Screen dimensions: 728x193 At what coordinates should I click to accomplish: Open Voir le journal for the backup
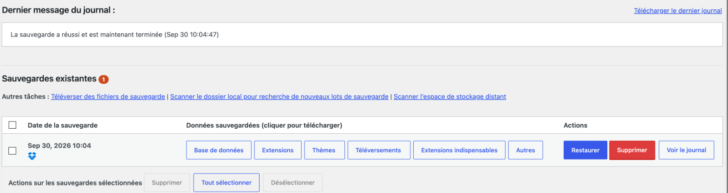(x=686, y=150)
